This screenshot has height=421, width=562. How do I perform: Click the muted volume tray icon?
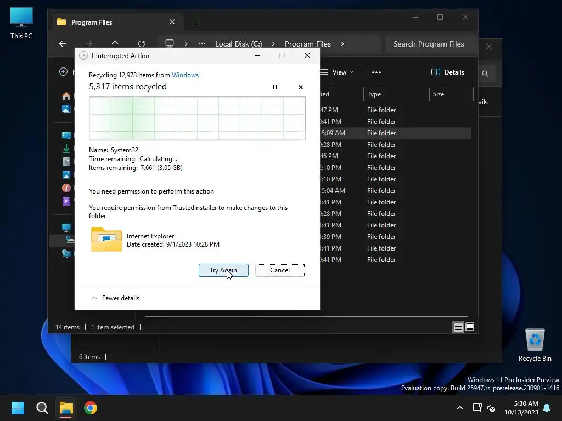491,408
